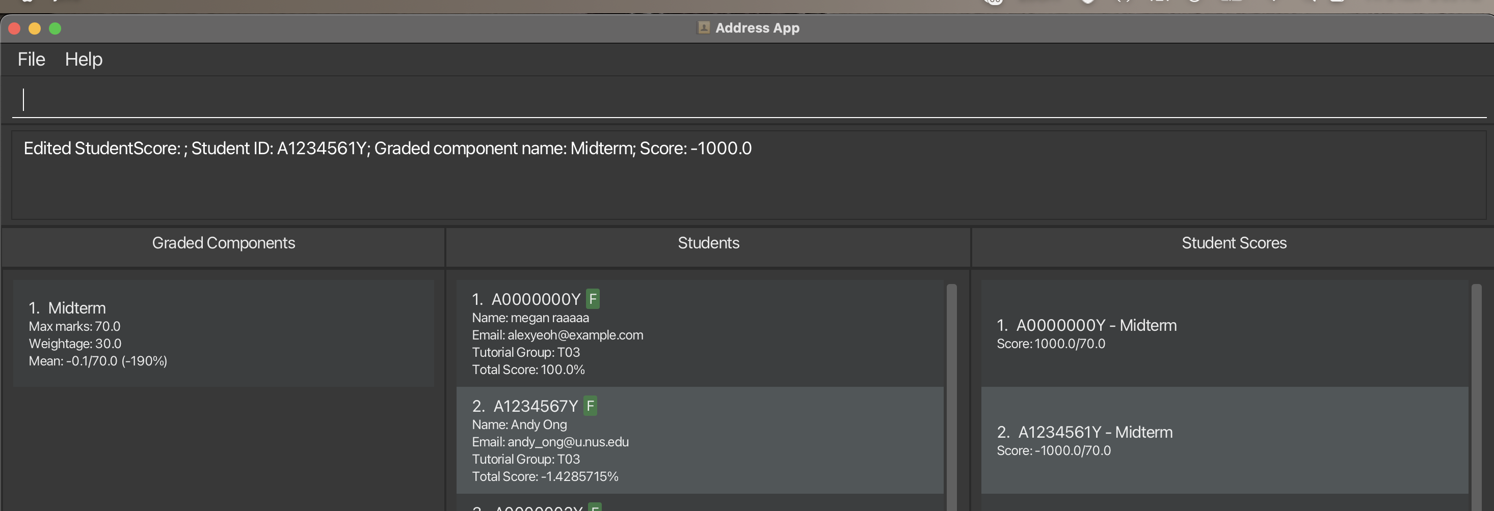The height and width of the screenshot is (511, 1494).
Task: Click Tutorial Group: T03 under megan raaaaa
Action: (525, 352)
